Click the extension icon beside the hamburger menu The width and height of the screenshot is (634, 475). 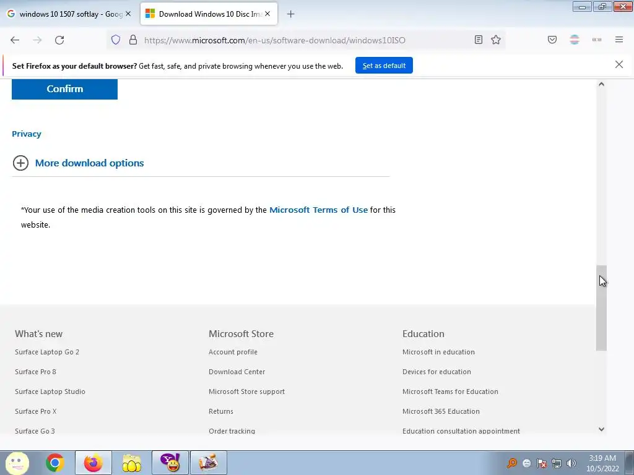pos(597,40)
